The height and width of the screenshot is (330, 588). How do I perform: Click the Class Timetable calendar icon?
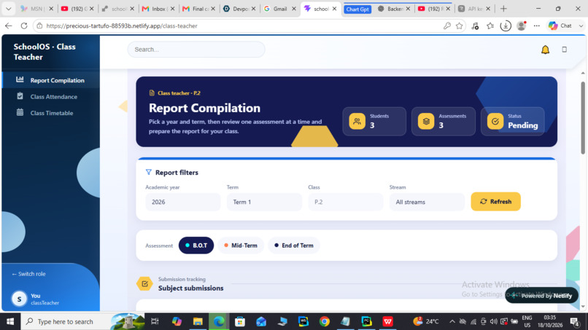point(20,112)
